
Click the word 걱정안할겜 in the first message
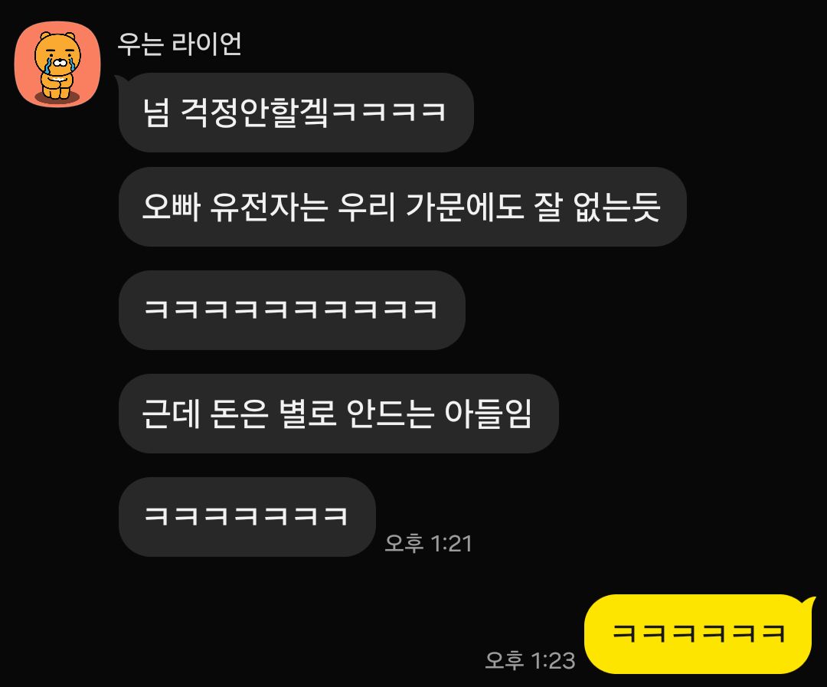point(255,113)
